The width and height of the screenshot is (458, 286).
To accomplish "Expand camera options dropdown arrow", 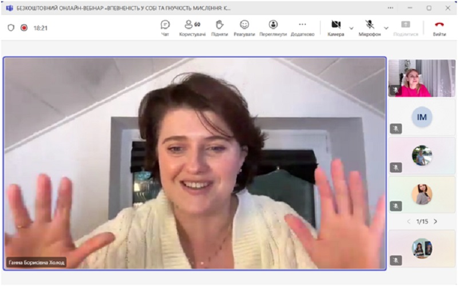I will coord(352,27).
